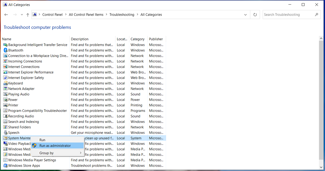Click the Windows Store Apps icon

[6, 166]
